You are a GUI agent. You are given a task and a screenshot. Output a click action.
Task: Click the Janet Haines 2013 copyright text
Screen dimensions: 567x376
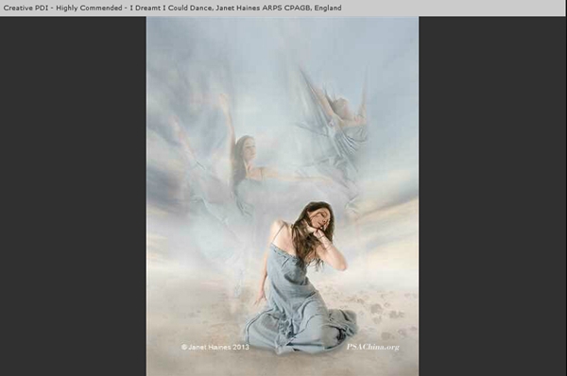pyautogui.click(x=215, y=347)
